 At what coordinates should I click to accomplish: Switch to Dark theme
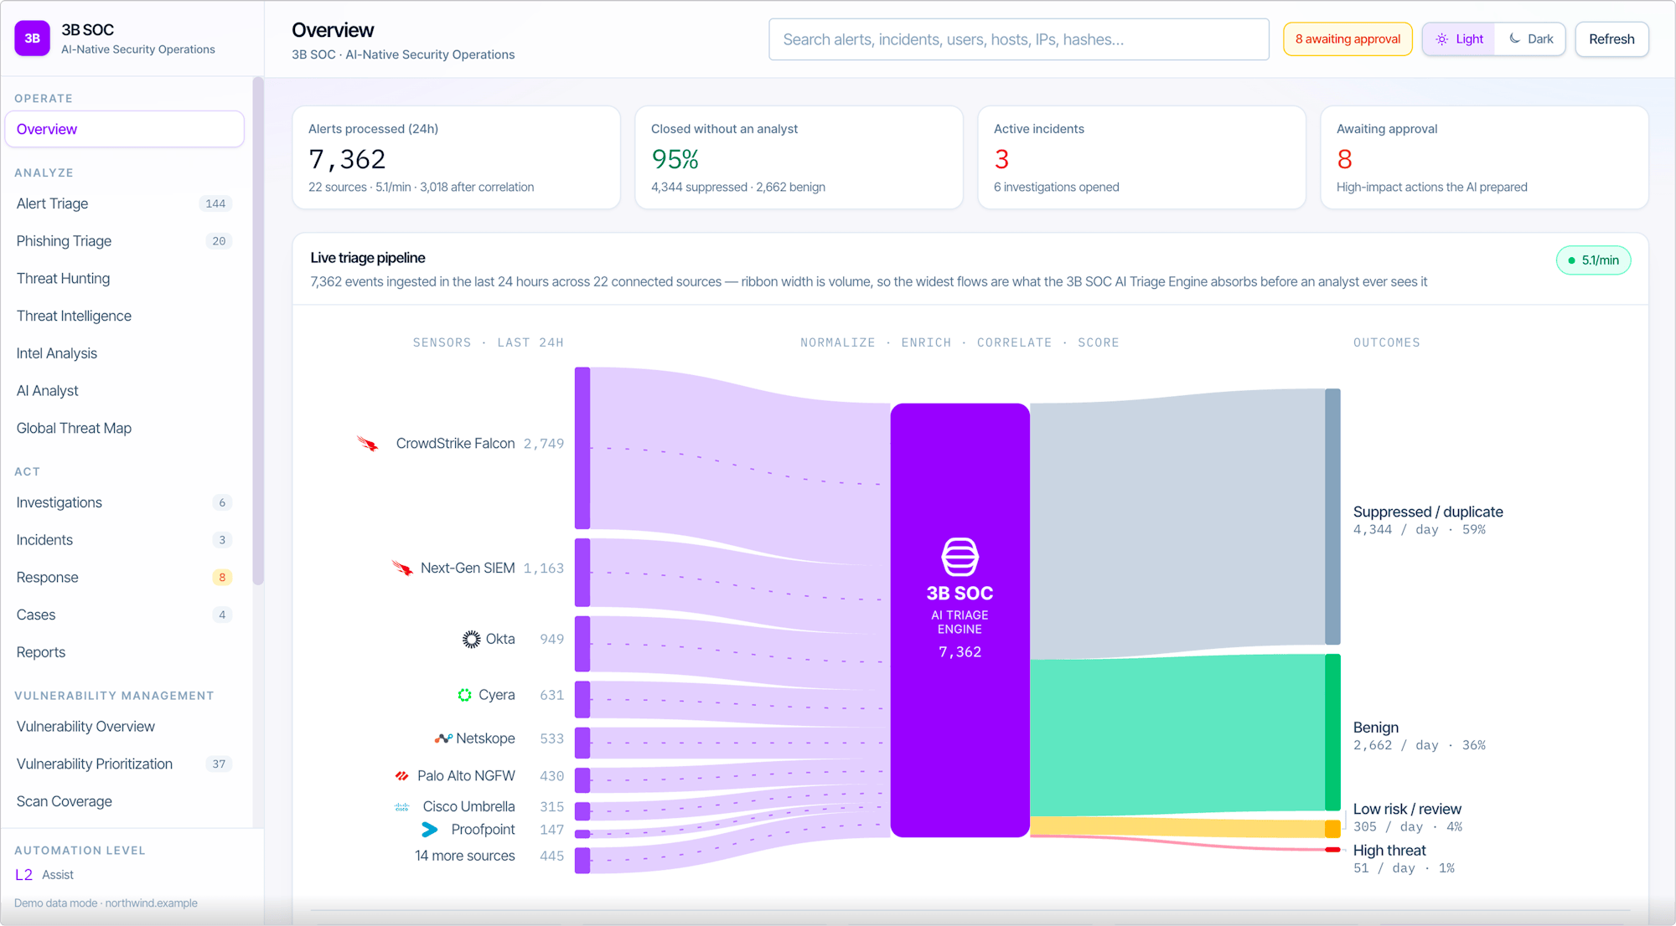(1530, 39)
